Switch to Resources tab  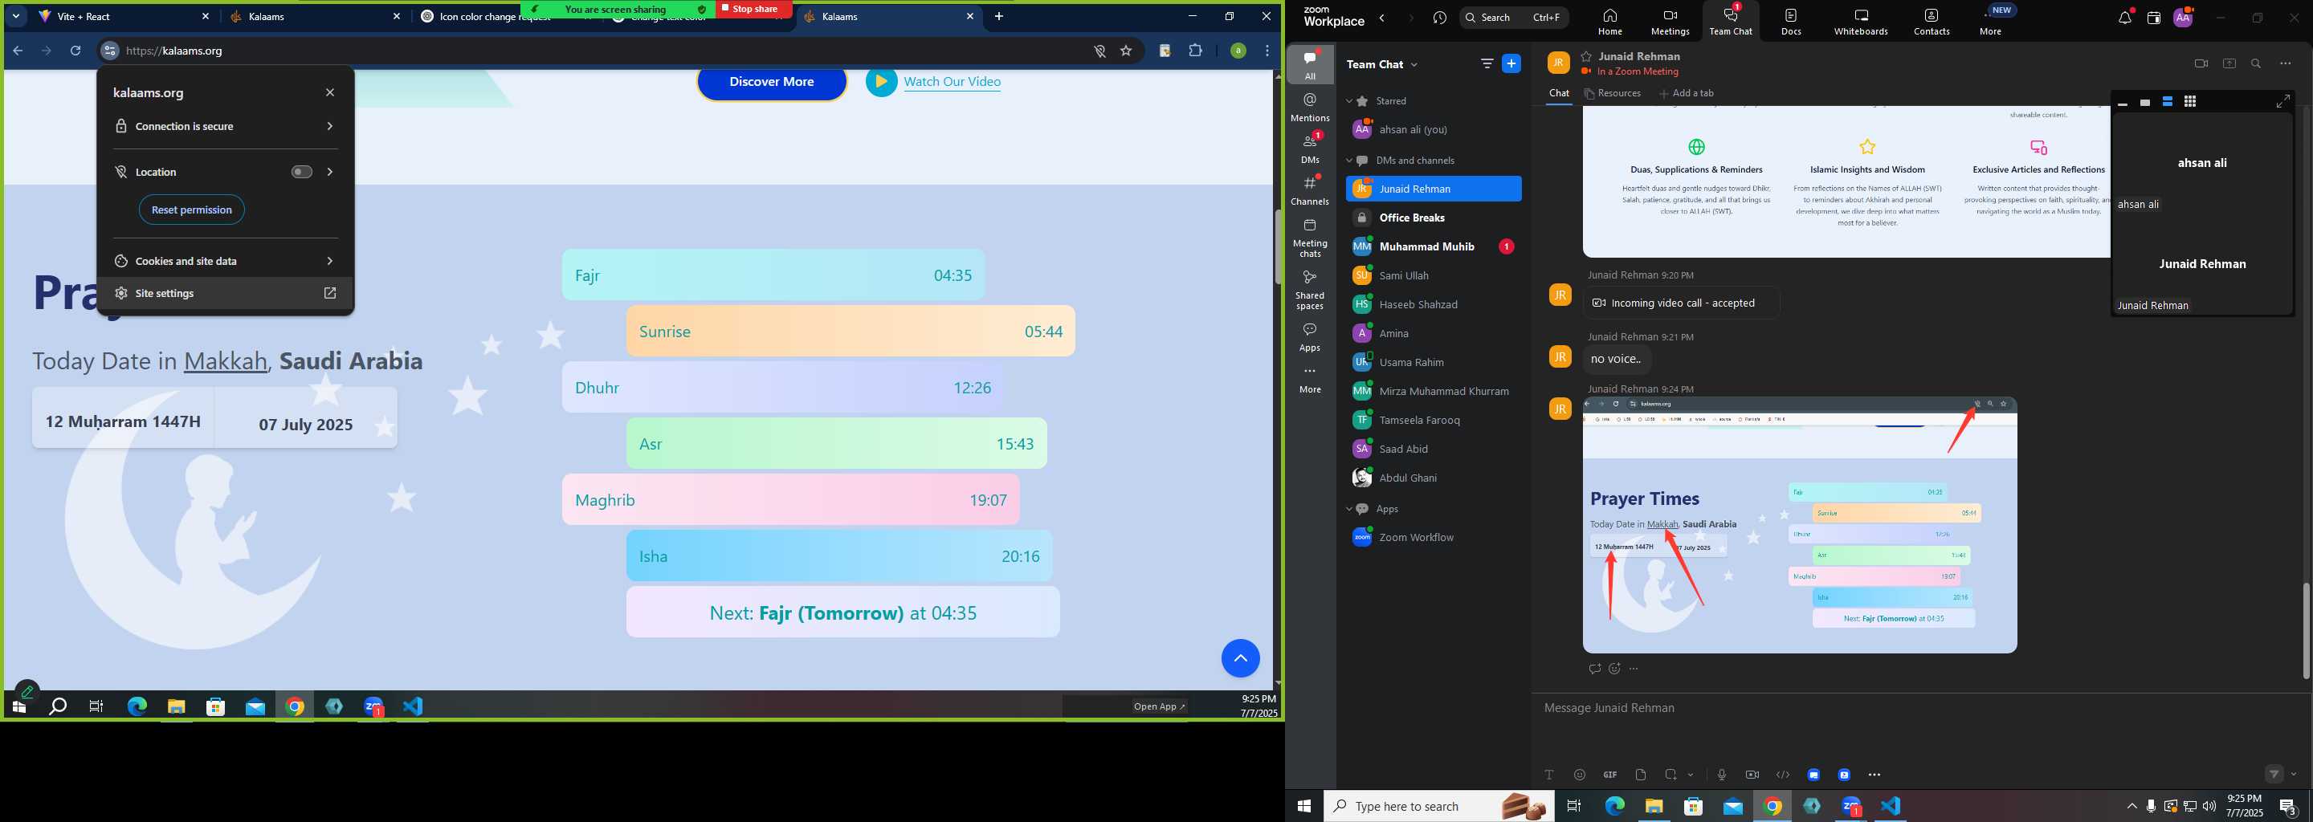click(x=1613, y=93)
